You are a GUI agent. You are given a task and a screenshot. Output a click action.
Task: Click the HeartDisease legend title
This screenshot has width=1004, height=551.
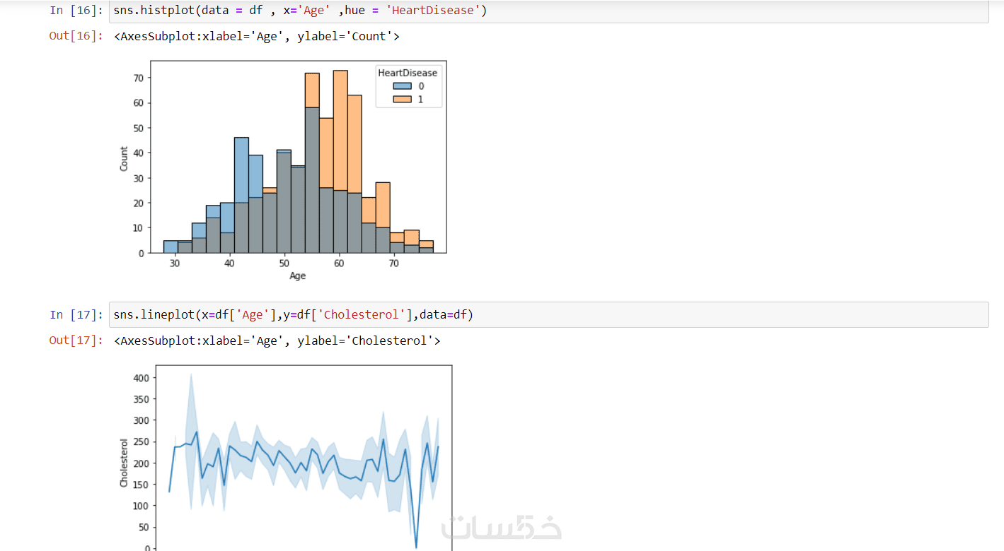(x=408, y=73)
